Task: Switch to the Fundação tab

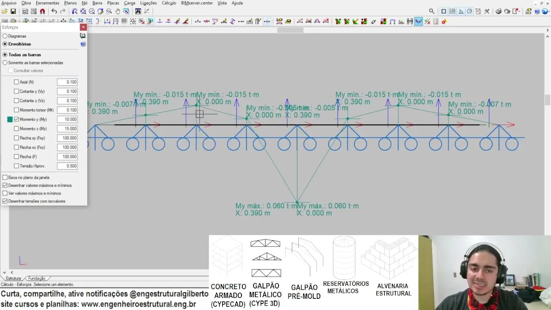Action: (x=37, y=279)
